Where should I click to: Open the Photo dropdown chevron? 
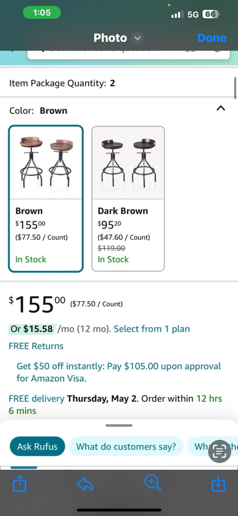tap(137, 38)
